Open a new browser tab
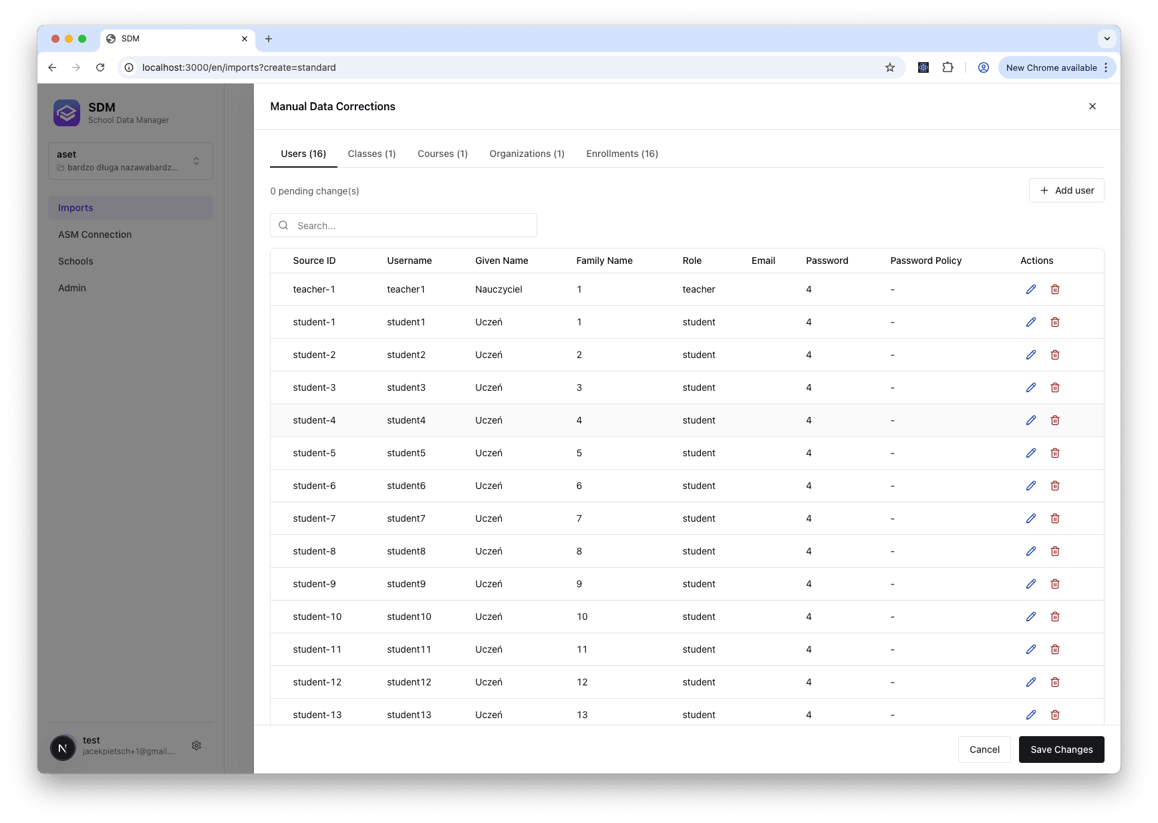 coord(269,39)
